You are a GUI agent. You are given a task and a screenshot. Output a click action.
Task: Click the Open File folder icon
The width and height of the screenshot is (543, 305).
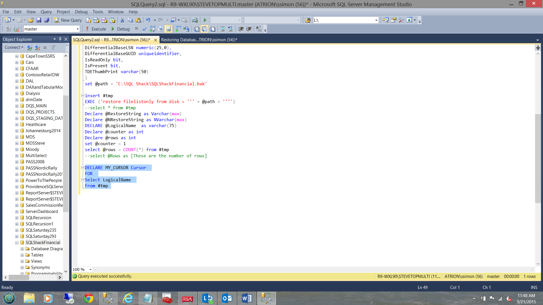pos(31,20)
